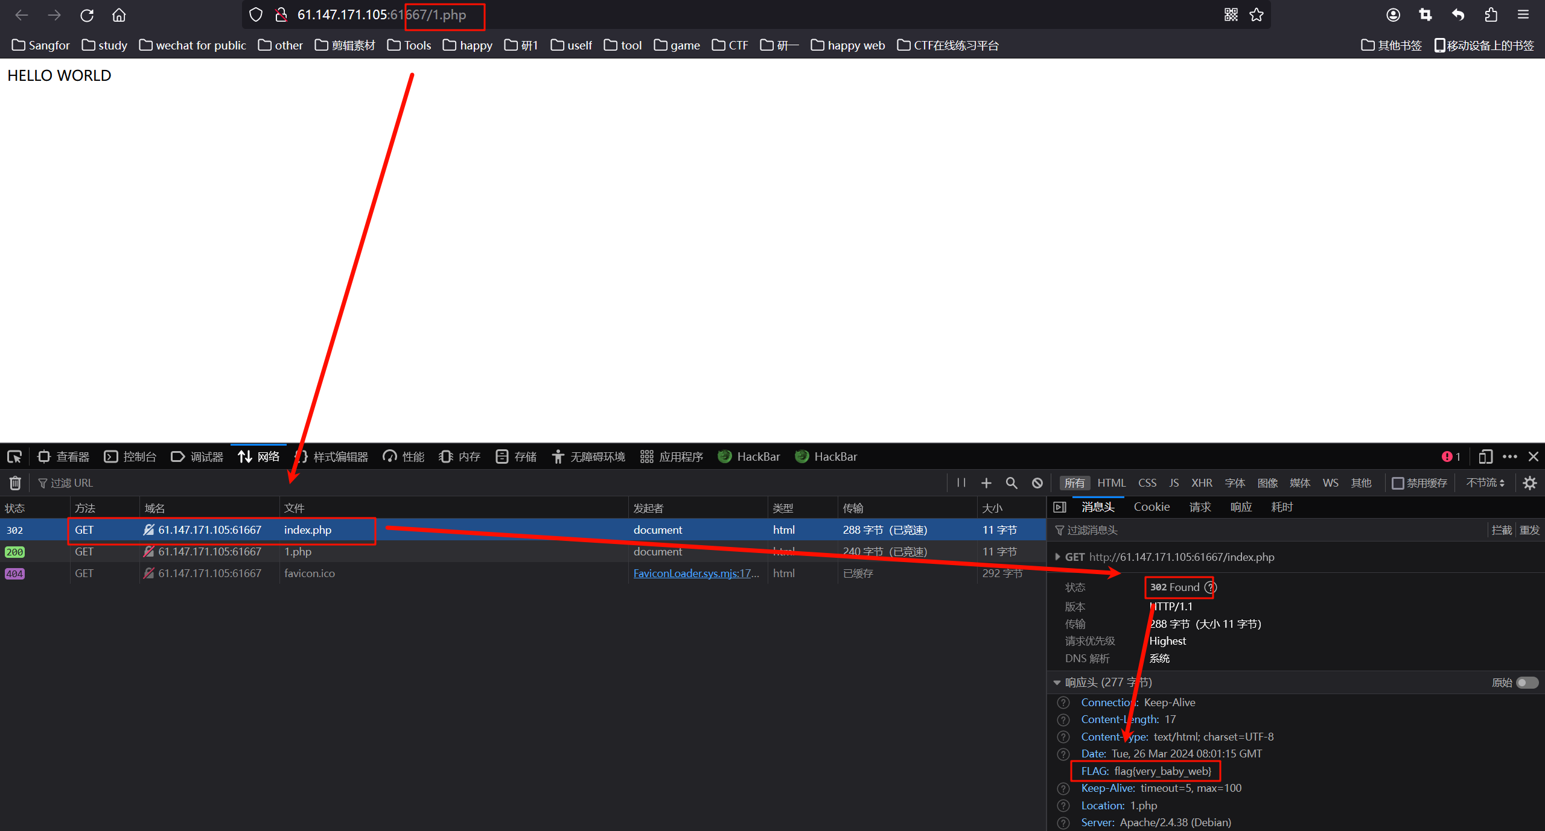Open the devtools more options ellipsis
Screen dimensions: 1545x831
(1510, 457)
